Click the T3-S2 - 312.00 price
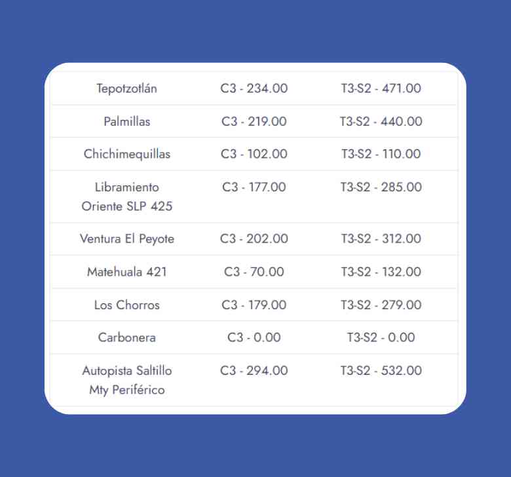Image resolution: width=511 pixels, height=477 pixels. (381, 239)
